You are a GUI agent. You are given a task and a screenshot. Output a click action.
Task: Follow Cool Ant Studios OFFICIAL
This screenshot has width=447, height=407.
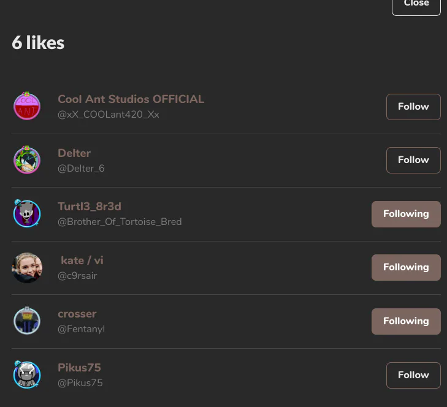click(413, 107)
